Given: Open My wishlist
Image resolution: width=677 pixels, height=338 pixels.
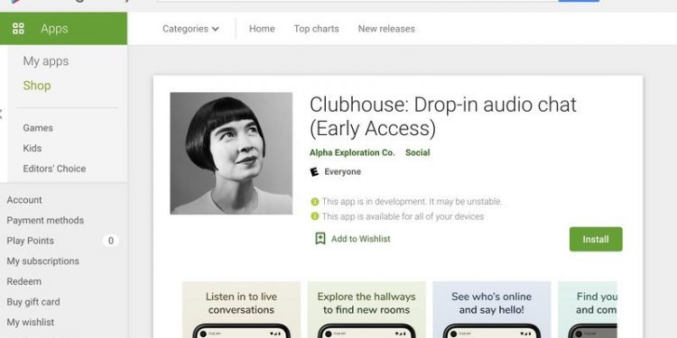Looking at the screenshot, I should point(30,322).
